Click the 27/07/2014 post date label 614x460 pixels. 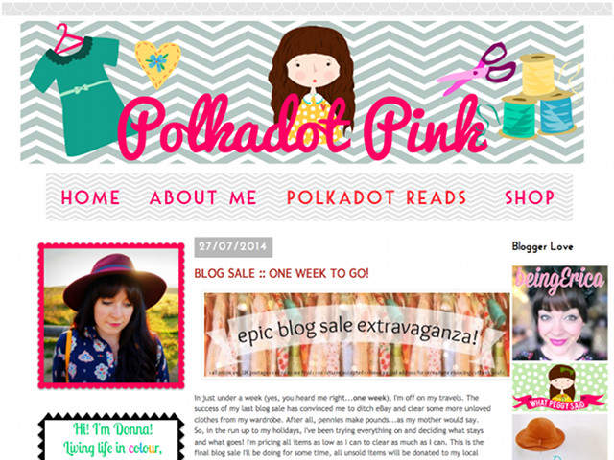click(233, 247)
